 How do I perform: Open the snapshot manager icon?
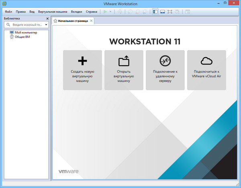click(144, 12)
